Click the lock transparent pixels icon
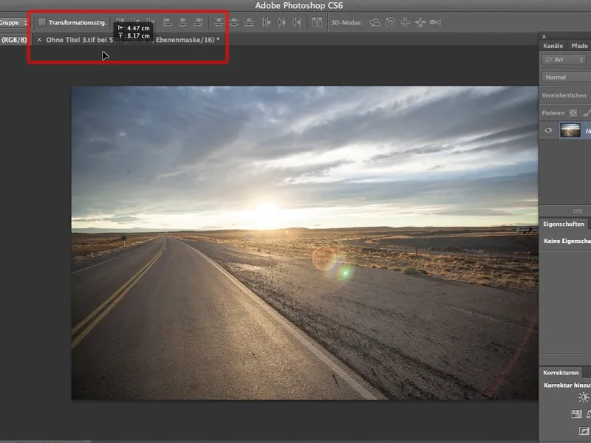Image resolution: width=591 pixels, height=443 pixels. (573, 113)
